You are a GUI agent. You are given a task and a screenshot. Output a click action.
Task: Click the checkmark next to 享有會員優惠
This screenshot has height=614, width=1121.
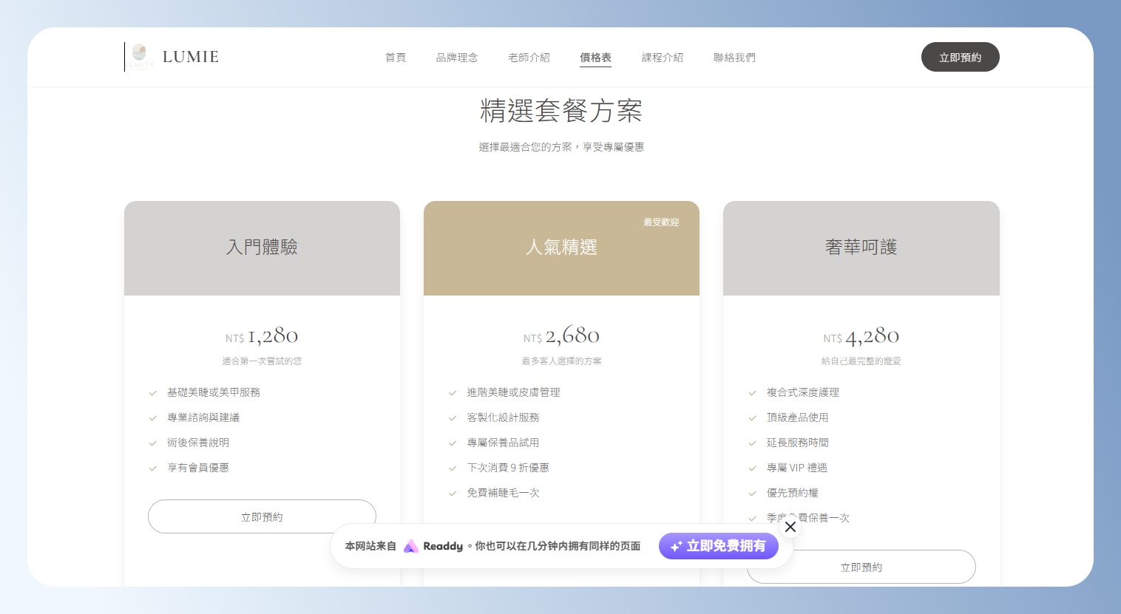pyautogui.click(x=153, y=468)
